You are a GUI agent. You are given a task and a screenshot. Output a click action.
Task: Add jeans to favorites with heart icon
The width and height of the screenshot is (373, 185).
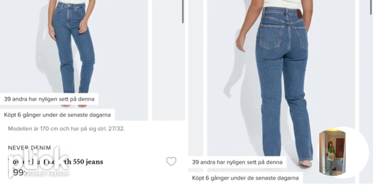pos(171,162)
